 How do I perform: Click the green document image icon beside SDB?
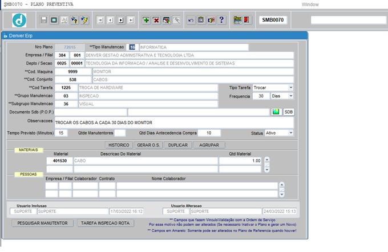point(276,112)
